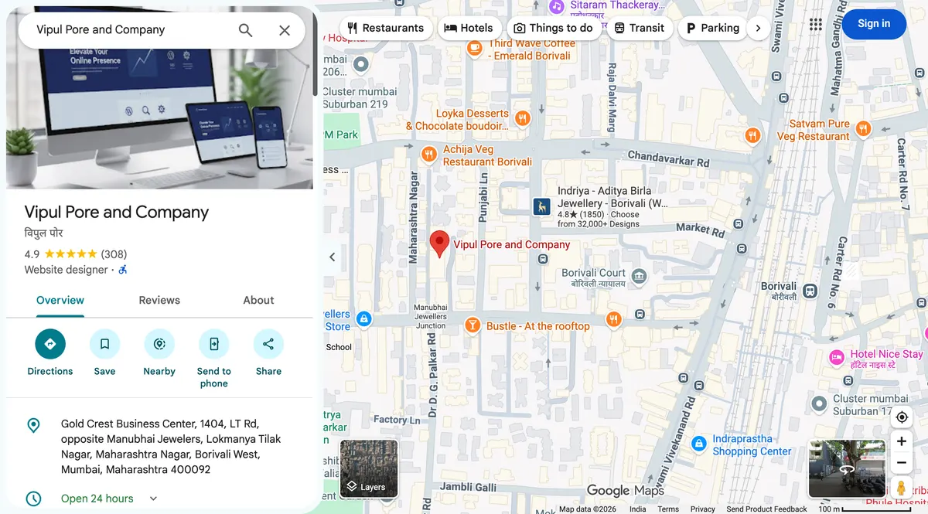Switch to the About tab

(258, 301)
